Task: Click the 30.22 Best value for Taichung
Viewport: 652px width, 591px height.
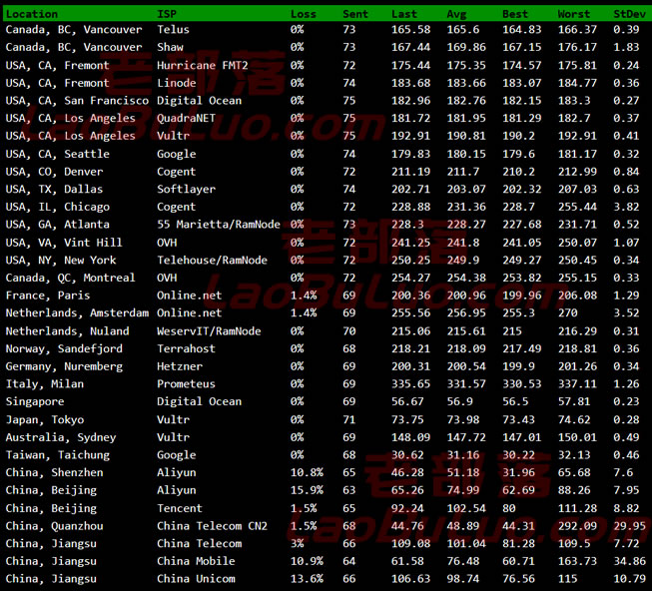Action: point(518,455)
